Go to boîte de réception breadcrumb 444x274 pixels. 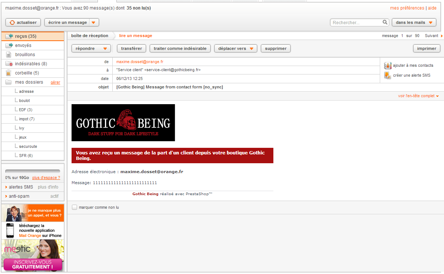tap(90, 36)
